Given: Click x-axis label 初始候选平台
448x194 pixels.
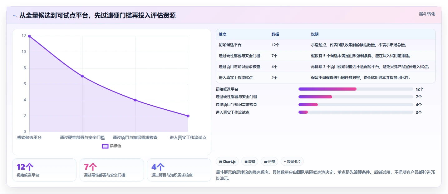Looking at the screenshot, I should (29, 137).
